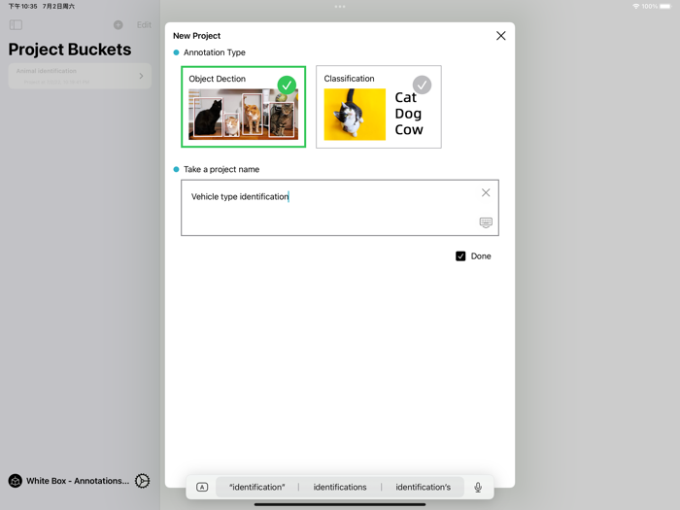Viewport: 680px width, 510px height.
Task: Click the gray checkmark on Classification
Action: tap(422, 85)
